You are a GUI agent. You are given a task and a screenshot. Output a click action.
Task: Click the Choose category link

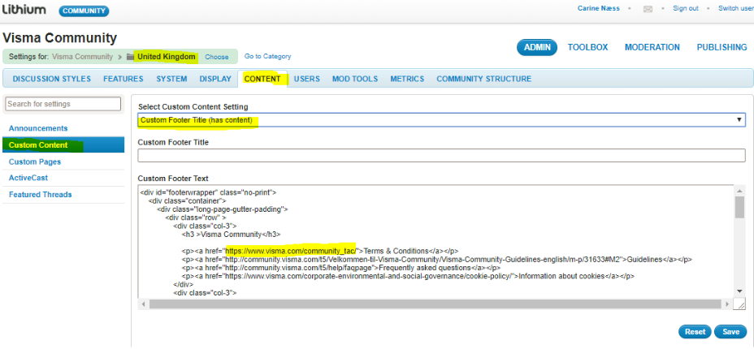[217, 57]
